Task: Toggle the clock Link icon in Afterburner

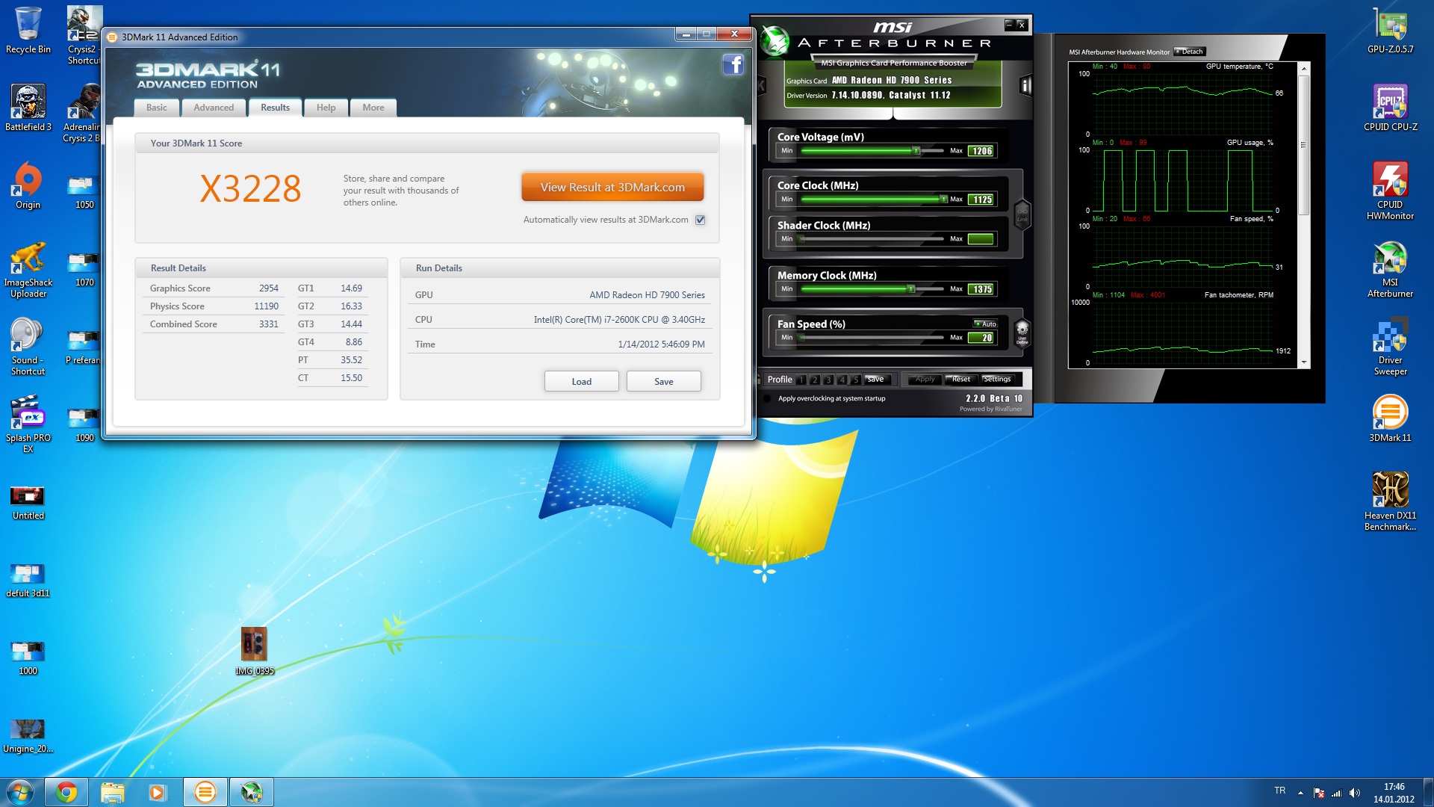Action: click(1022, 214)
